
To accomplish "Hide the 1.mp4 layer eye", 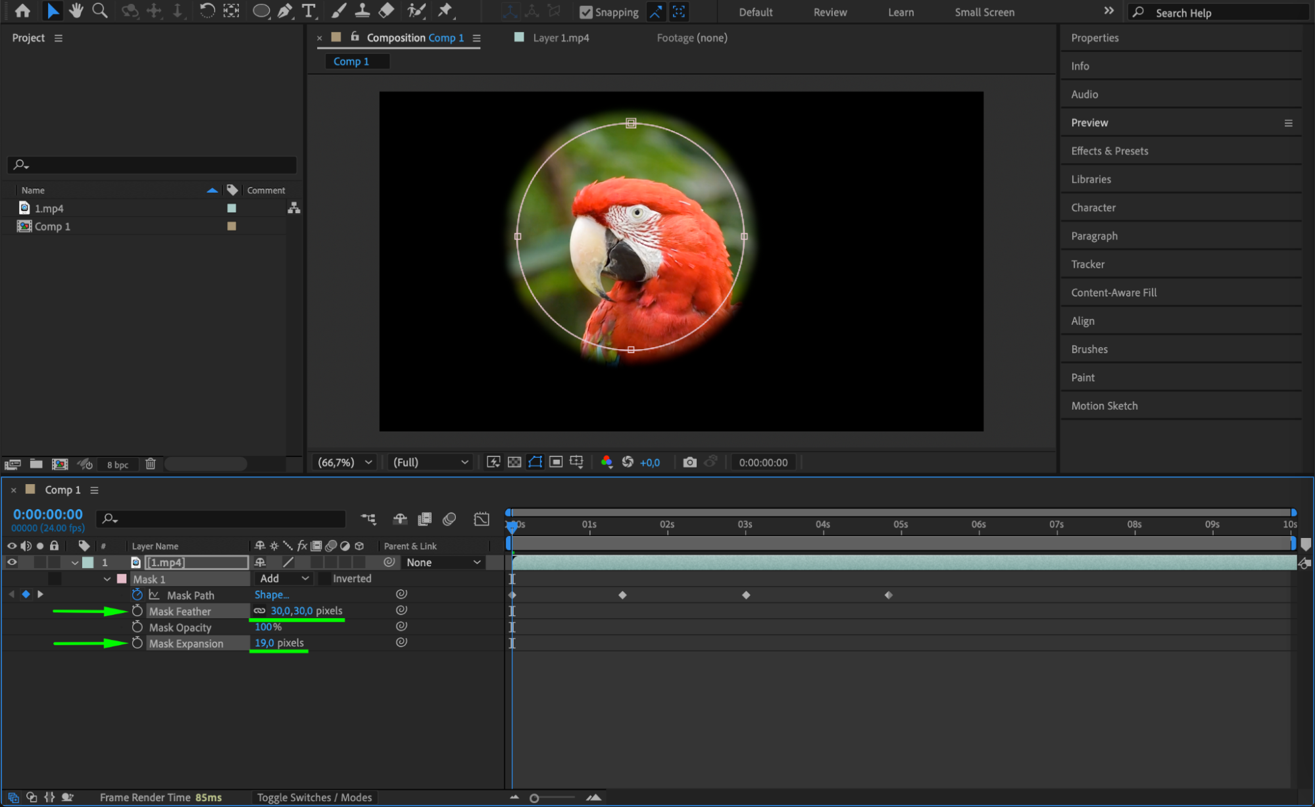I will (x=12, y=562).
